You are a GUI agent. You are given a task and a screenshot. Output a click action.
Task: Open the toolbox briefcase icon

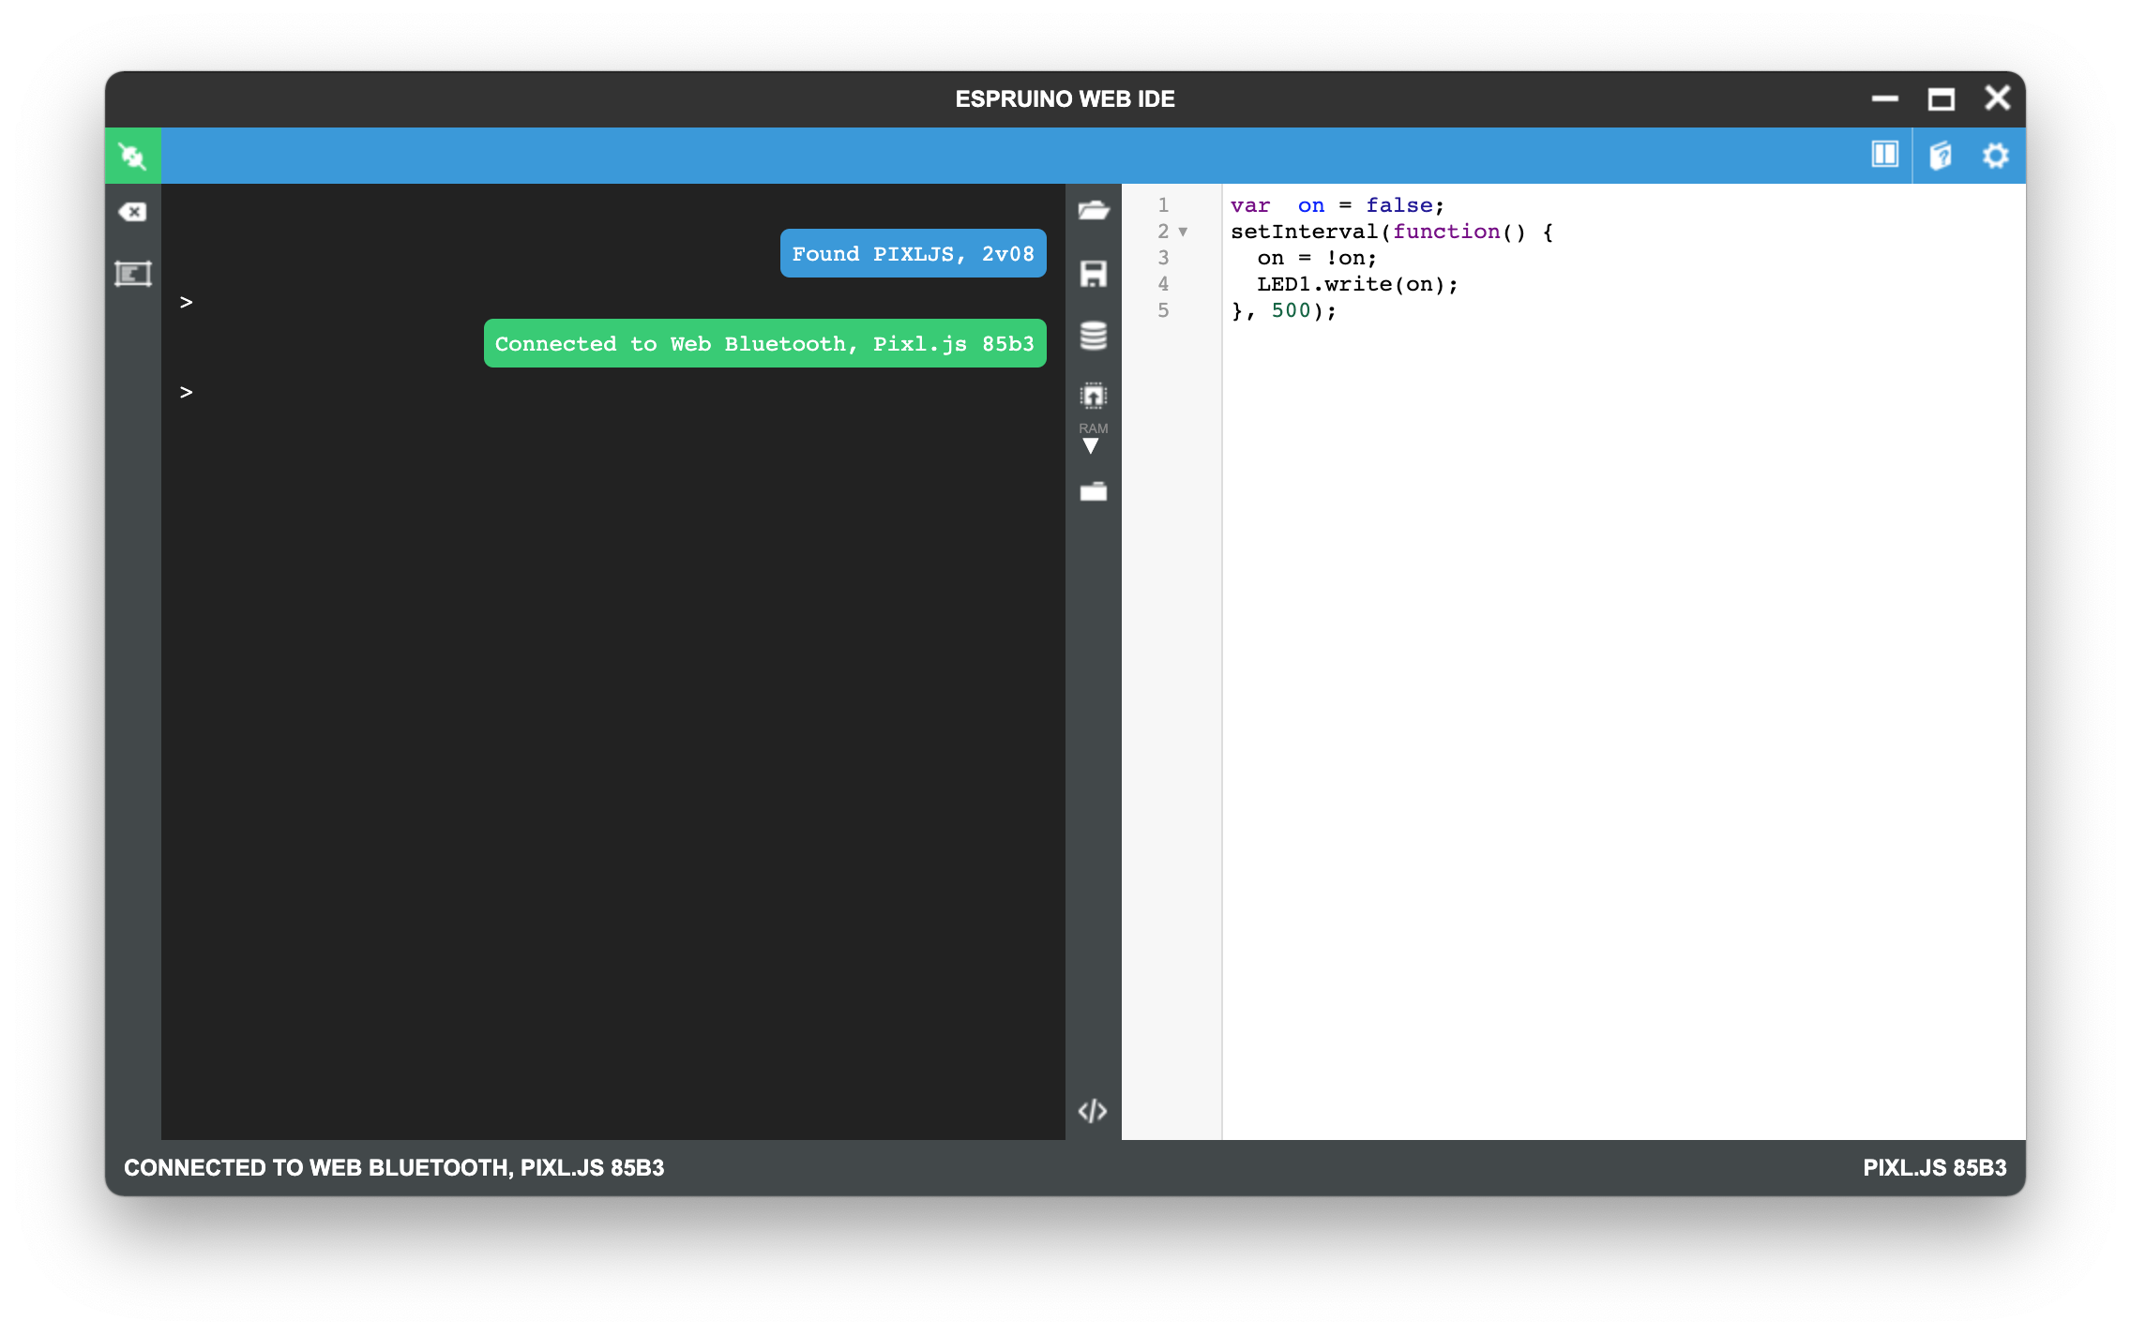pos(1094,491)
